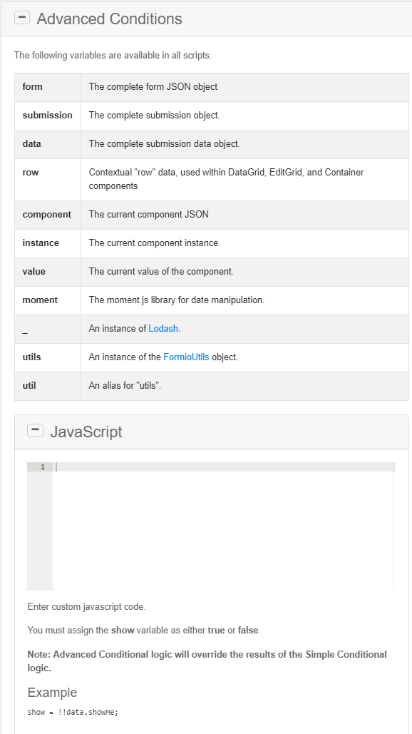Select the 'submission' variable table row
The height and width of the screenshot is (734, 412).
(x=207, y=116)
